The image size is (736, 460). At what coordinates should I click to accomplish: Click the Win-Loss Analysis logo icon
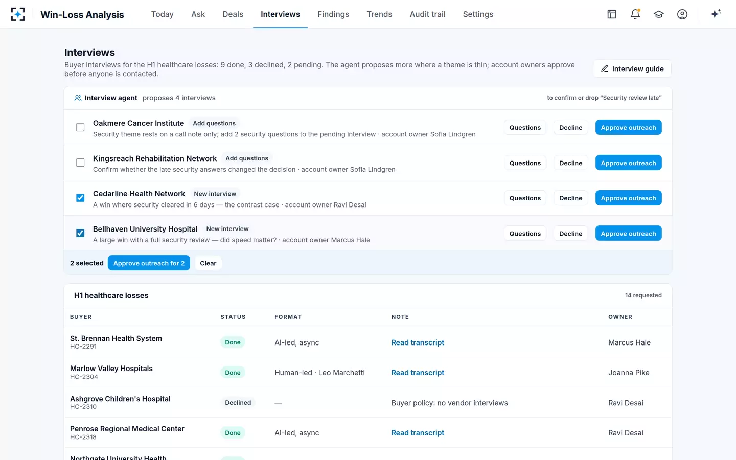(18, 14)
